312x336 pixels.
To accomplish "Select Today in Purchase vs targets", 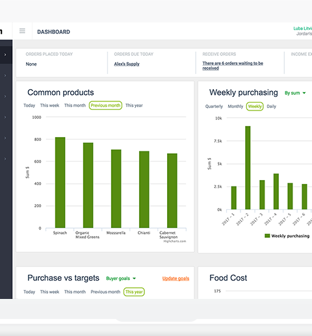I will pos(29,292).
